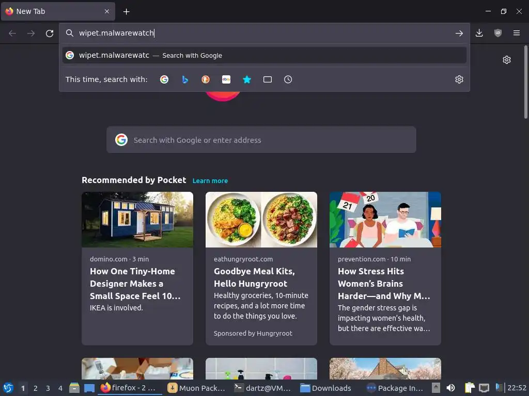Switch to Muon Package Manager taskbar window
This screenshot has height=396, width=529.
[x=197, y=388]
